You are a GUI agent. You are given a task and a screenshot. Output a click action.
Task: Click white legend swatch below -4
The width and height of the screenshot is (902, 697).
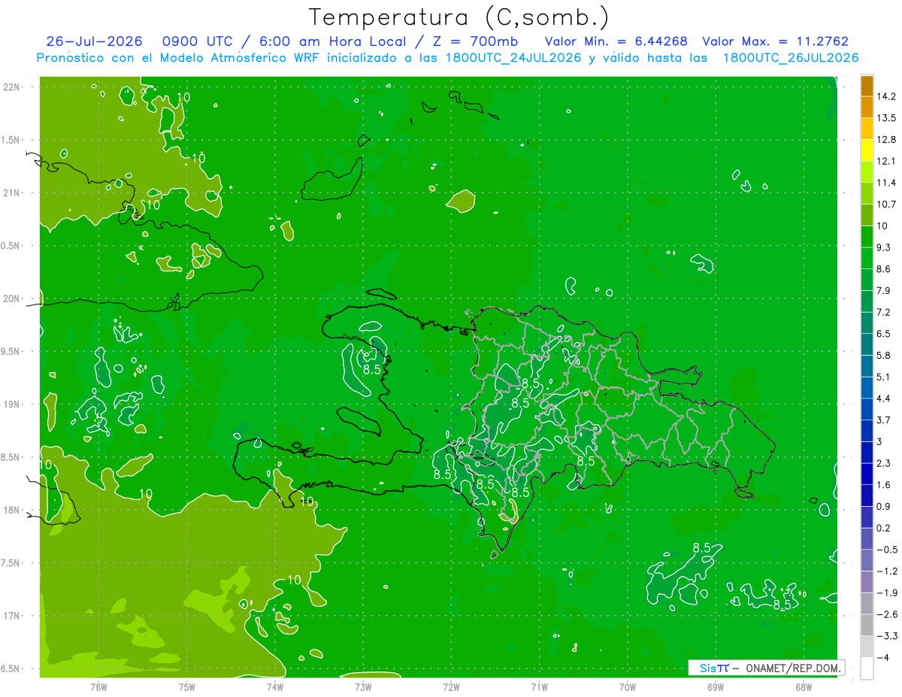point(867,668)
